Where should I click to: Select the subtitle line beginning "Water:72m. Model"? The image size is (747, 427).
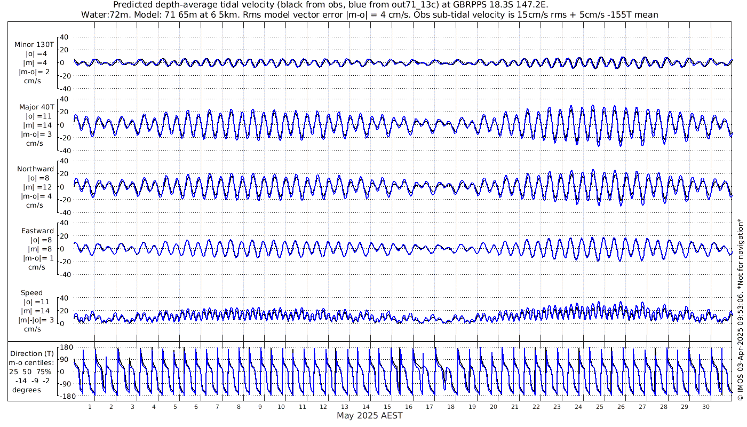(x=369, y=14)
